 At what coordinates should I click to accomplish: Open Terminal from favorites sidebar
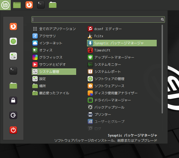coord(13,71)
